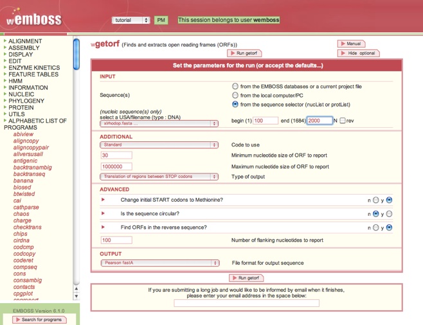Click the top Run getorf button
423x325 pixels.
244,53
